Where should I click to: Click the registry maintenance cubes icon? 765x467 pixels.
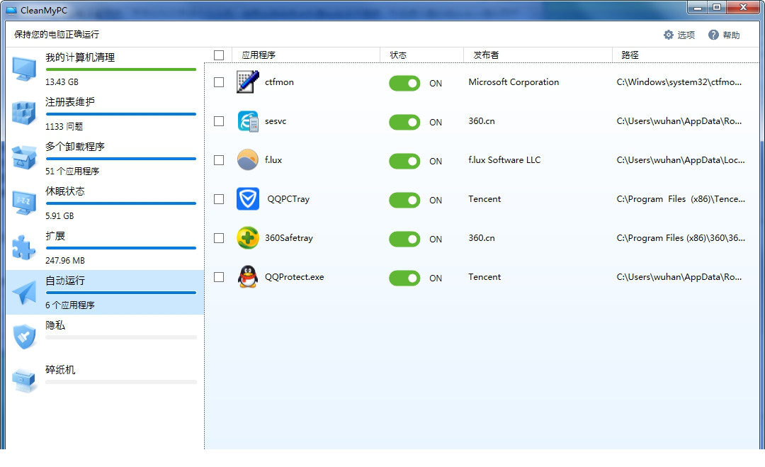(24, 113)
